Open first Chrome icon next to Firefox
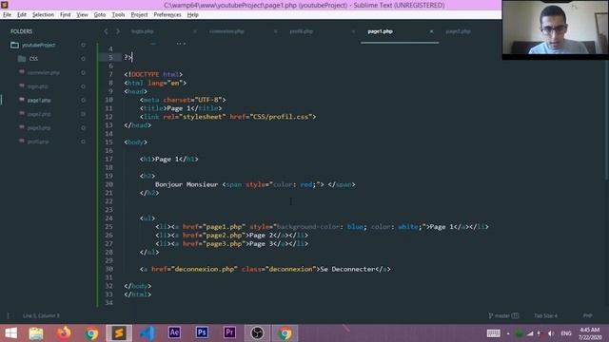This screenshot has width=609, height=342. (91, 333)
